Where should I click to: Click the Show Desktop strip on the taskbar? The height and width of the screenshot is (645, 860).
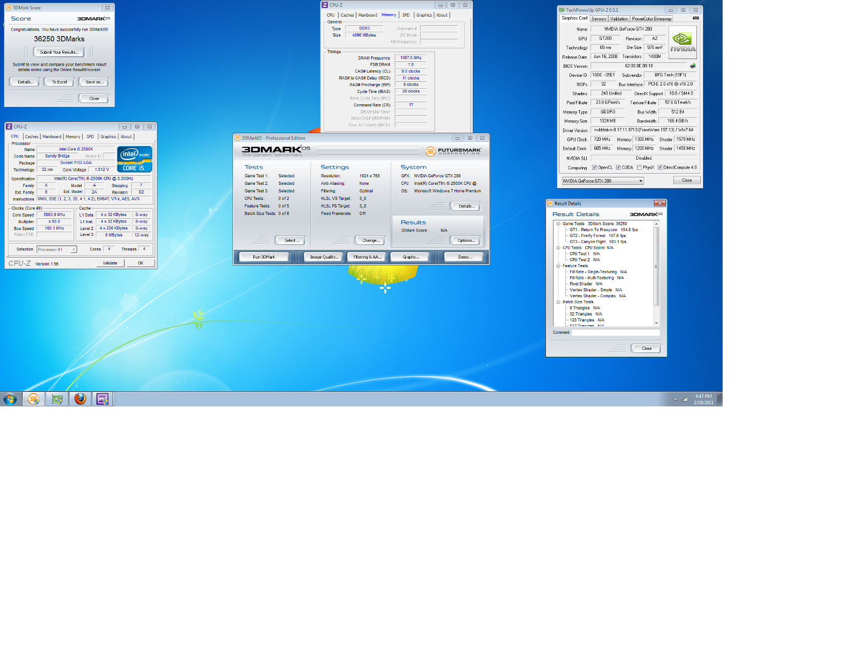tap(720, 399)
